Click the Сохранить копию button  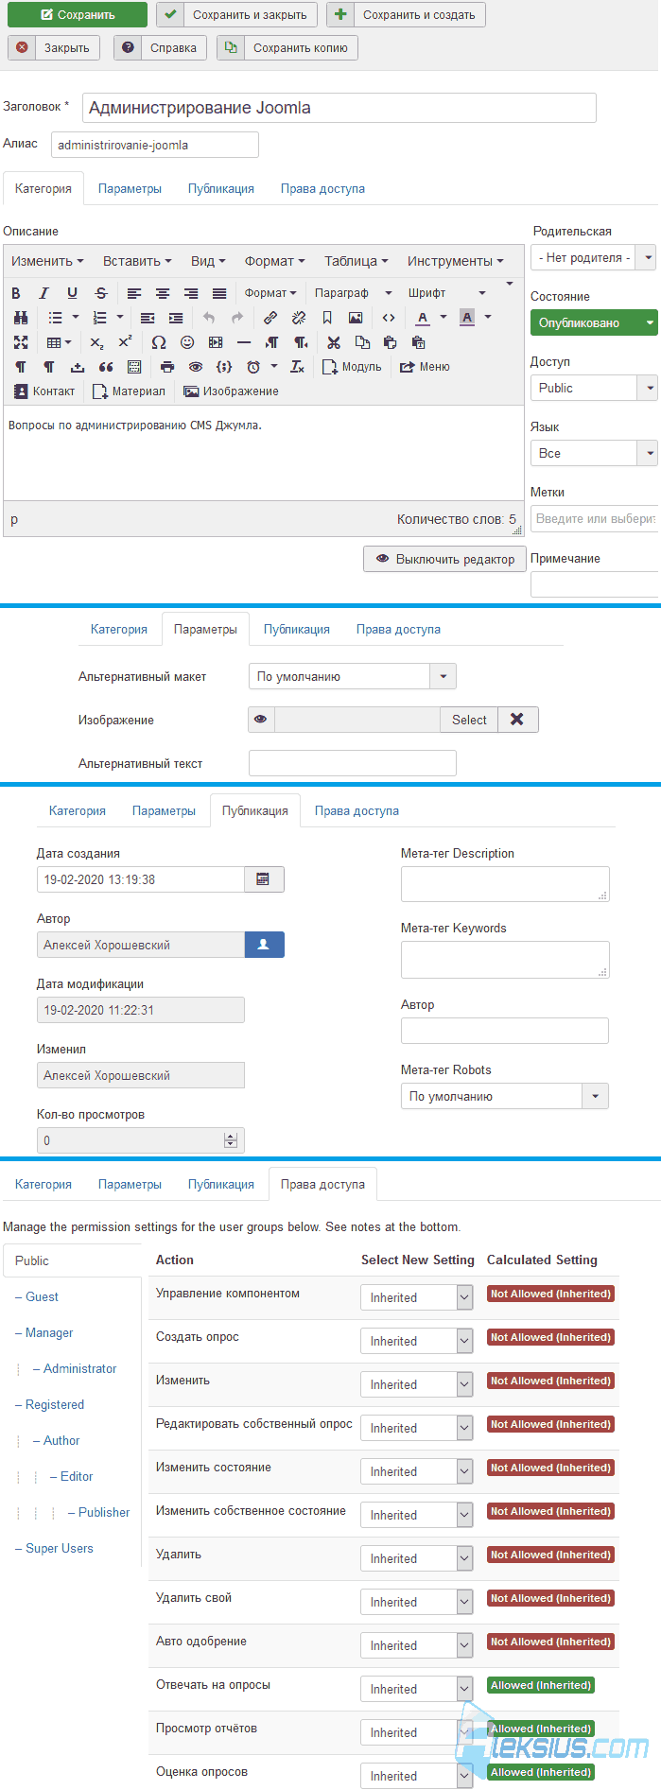[287, 47]
